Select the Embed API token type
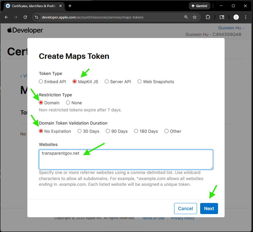 pos(41,82)
